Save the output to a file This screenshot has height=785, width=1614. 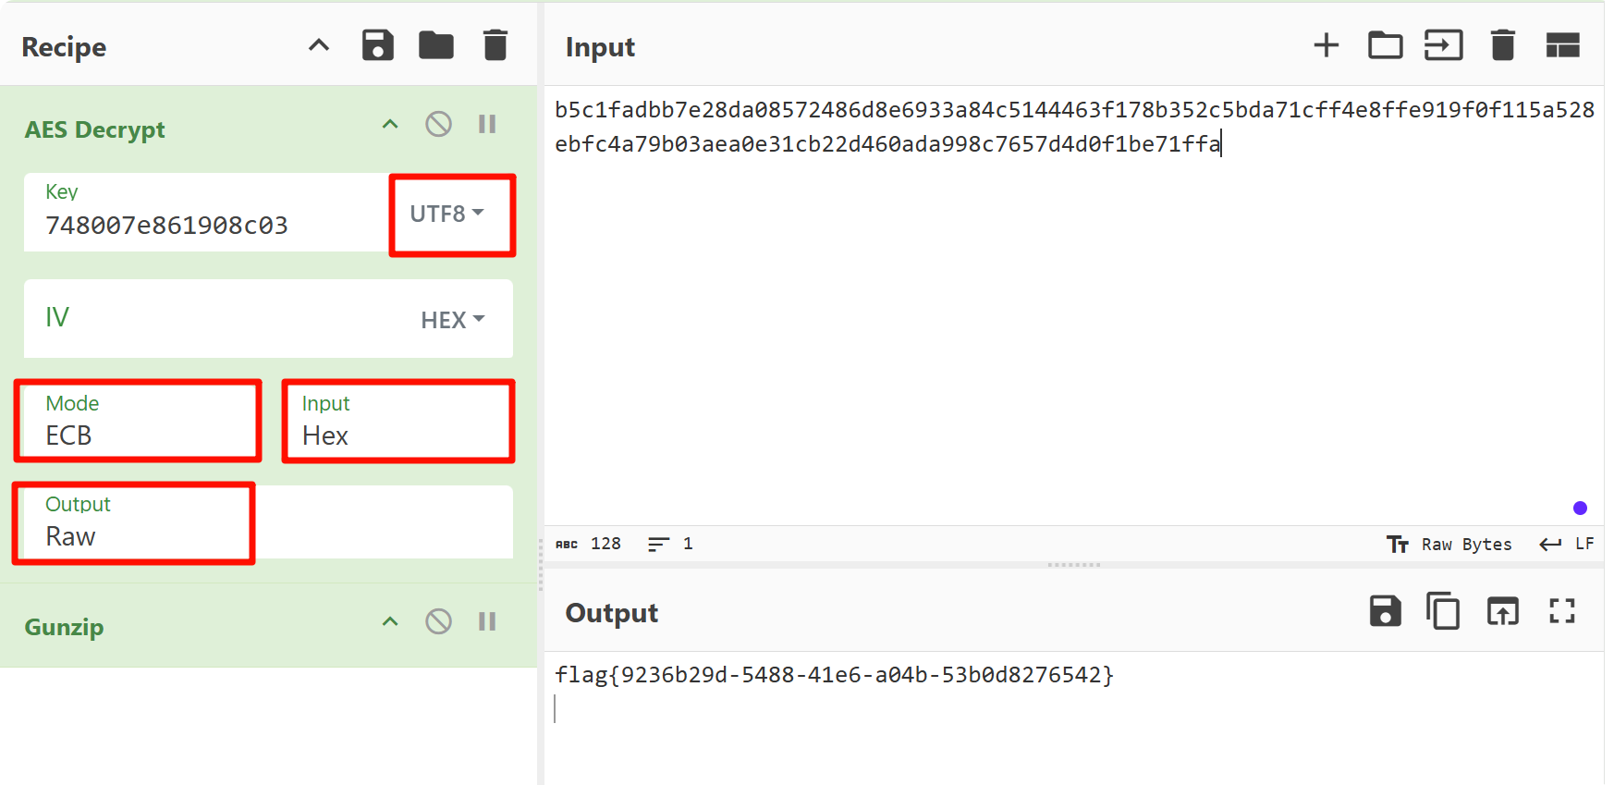point(1385,611)
